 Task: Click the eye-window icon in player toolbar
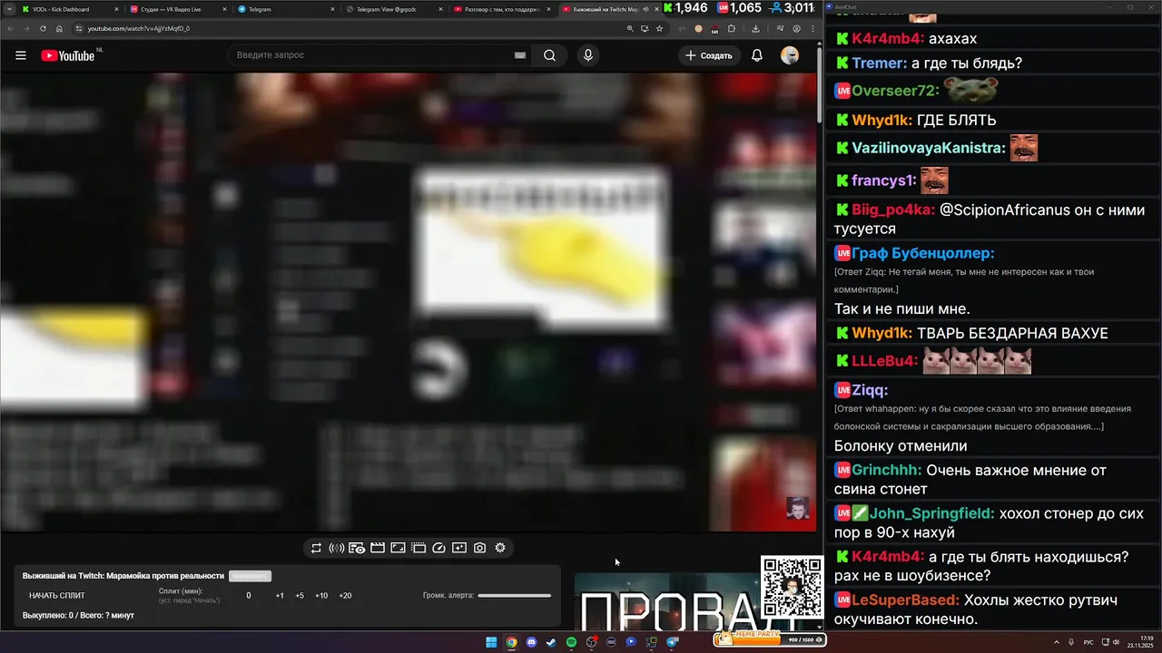click(x=357, y=548)
